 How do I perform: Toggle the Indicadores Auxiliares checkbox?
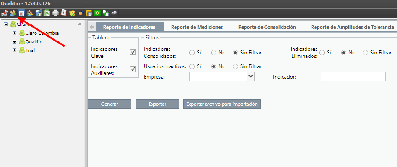[x=133, y=69]
